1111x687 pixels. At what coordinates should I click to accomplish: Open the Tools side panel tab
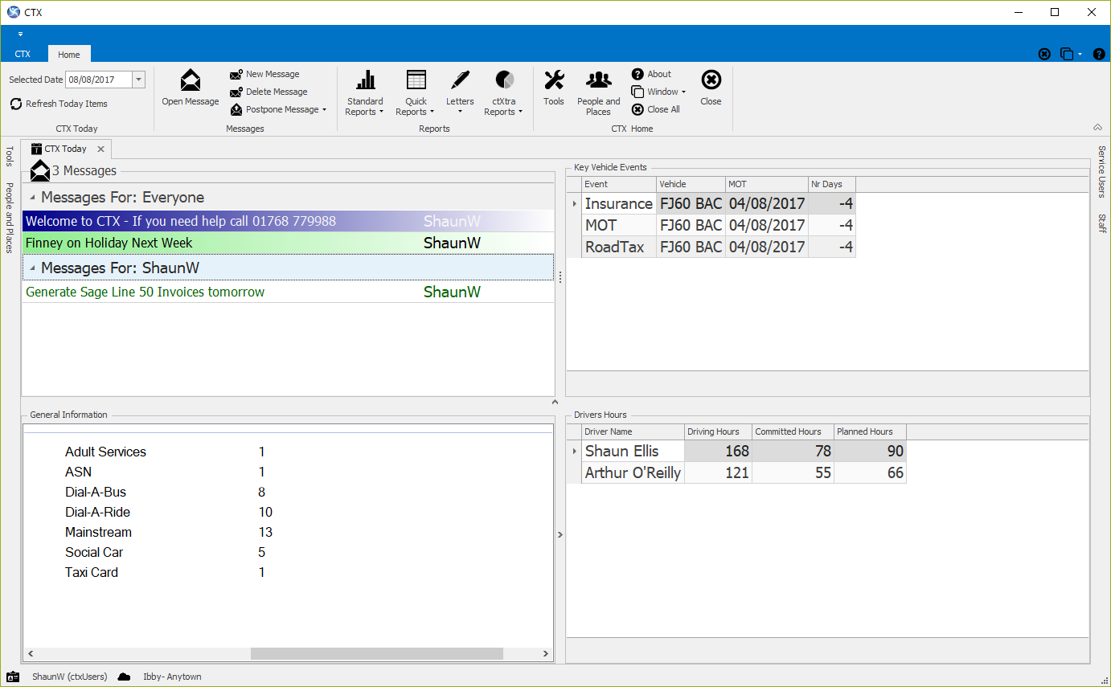[9, 157]
